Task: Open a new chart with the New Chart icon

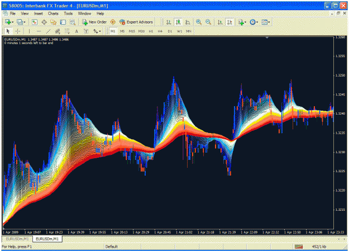Action: click(x=8, y=22)
